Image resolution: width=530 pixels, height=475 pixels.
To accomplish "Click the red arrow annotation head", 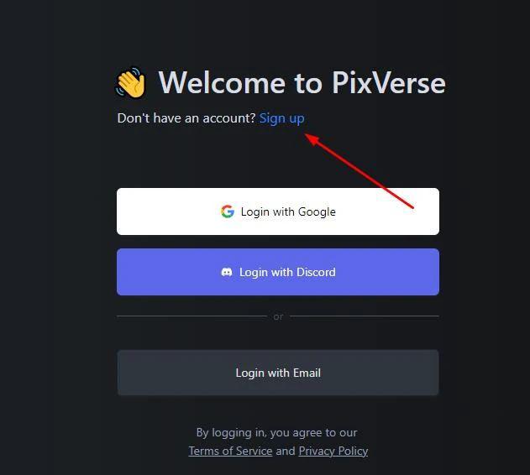I will 312,138.
